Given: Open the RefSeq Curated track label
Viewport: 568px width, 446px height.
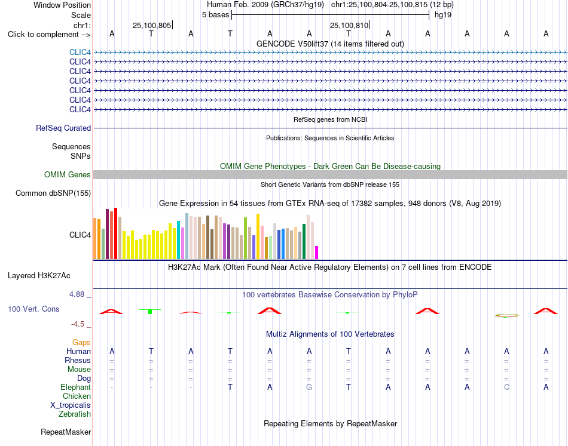Looking at the screenshot, I should [x=63, y=128].
